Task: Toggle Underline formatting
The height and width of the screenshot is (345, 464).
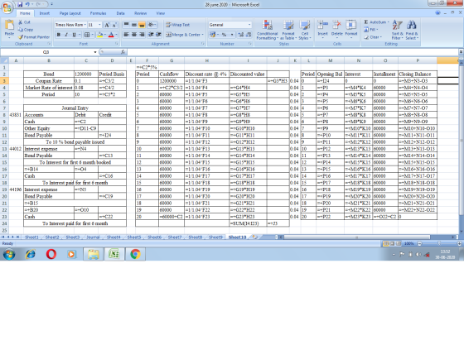Action: (74, 35)
